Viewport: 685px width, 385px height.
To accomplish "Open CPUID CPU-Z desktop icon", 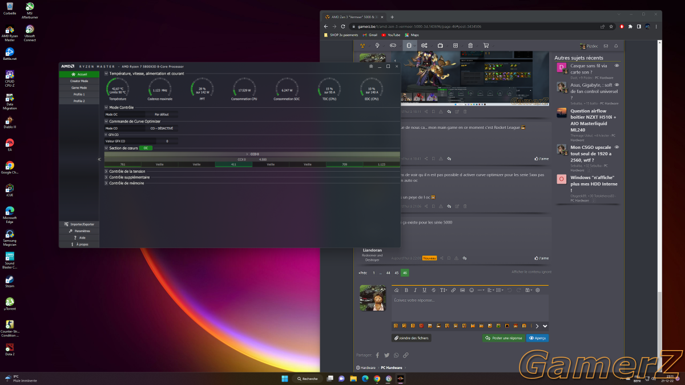I will [10, 78].
